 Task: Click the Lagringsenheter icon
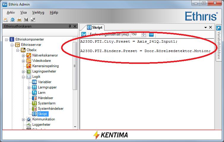(x=29, y=71)
